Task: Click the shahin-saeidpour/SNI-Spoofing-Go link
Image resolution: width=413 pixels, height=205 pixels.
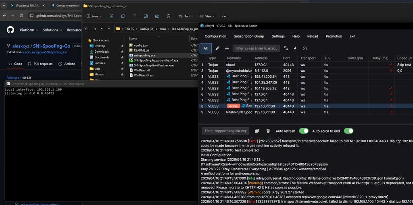Action: 44,52
